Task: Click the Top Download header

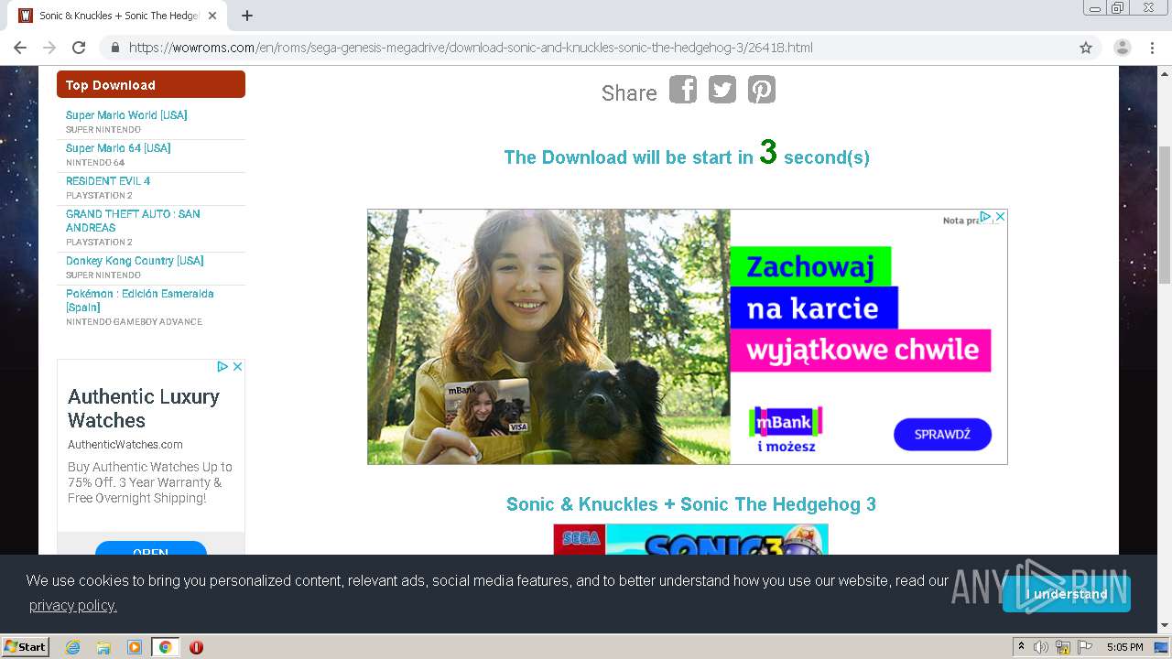Action: click(151, 84)
